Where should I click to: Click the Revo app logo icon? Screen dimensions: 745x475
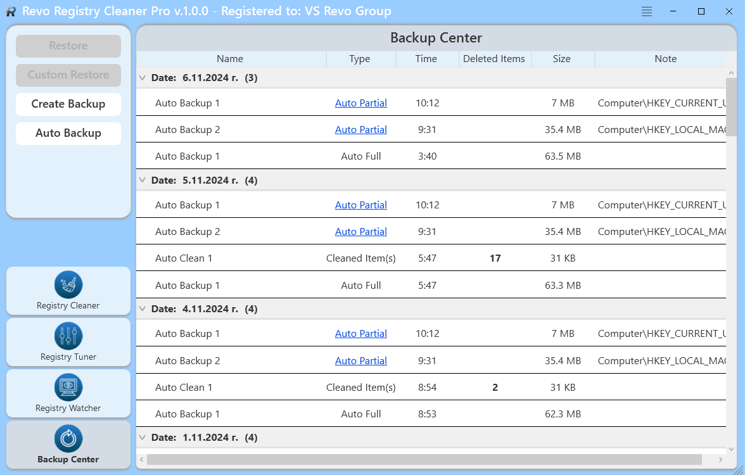coord(11,11)
